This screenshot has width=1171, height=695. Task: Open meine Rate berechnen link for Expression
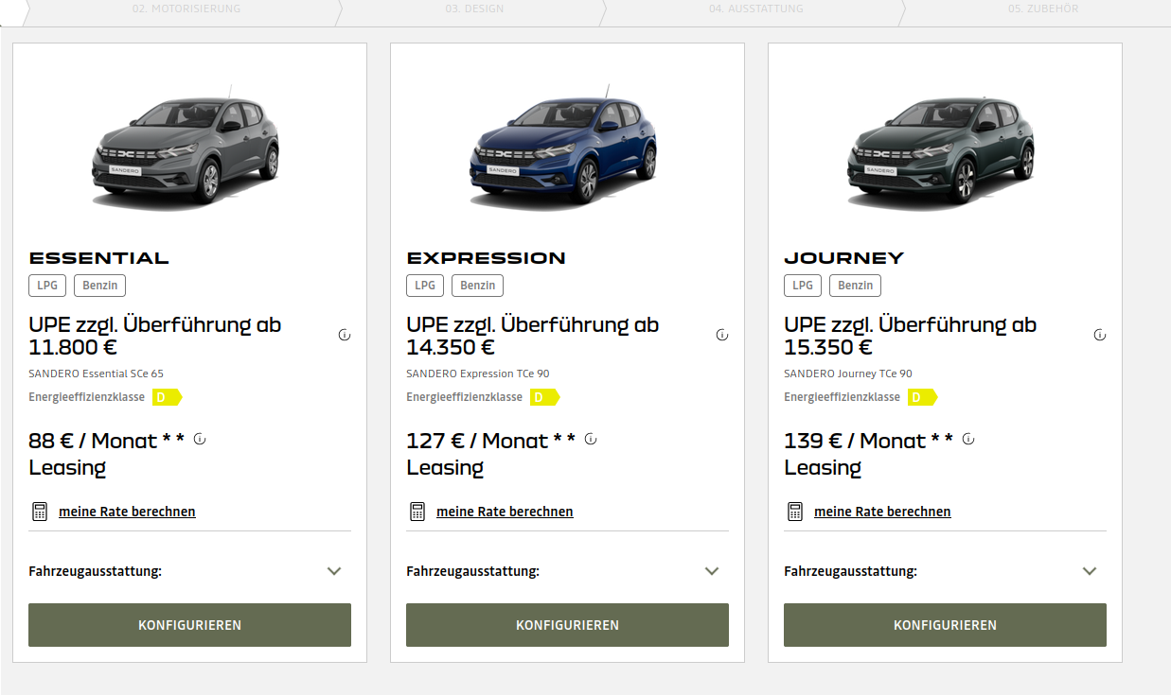point(505,512)
